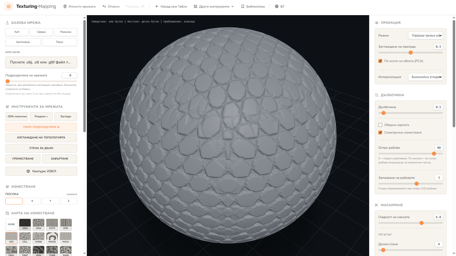Open the Режим projection mode dropdown

[426, 35]
